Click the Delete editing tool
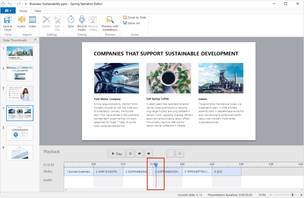 46,22
